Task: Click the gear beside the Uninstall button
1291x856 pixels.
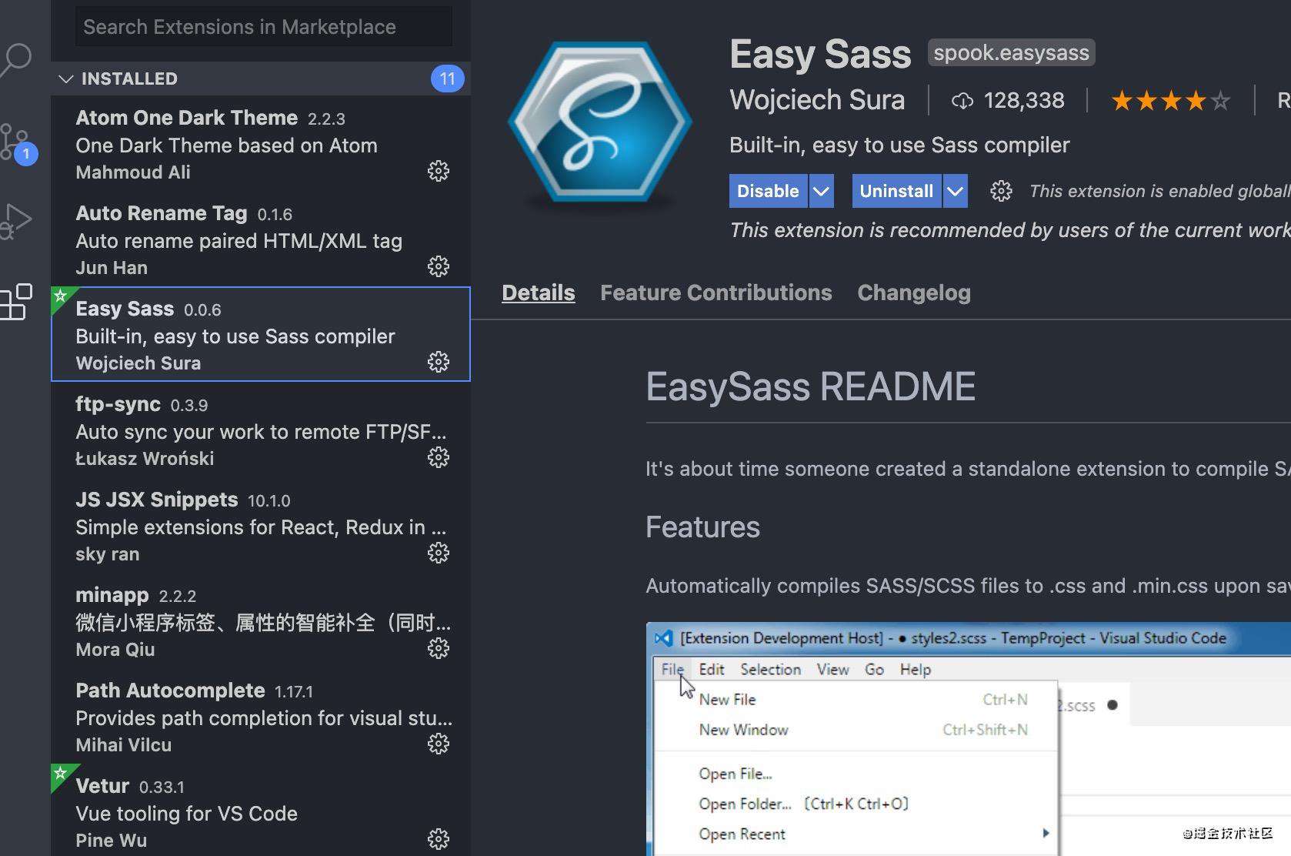Action: click(x=1001, y=191)
